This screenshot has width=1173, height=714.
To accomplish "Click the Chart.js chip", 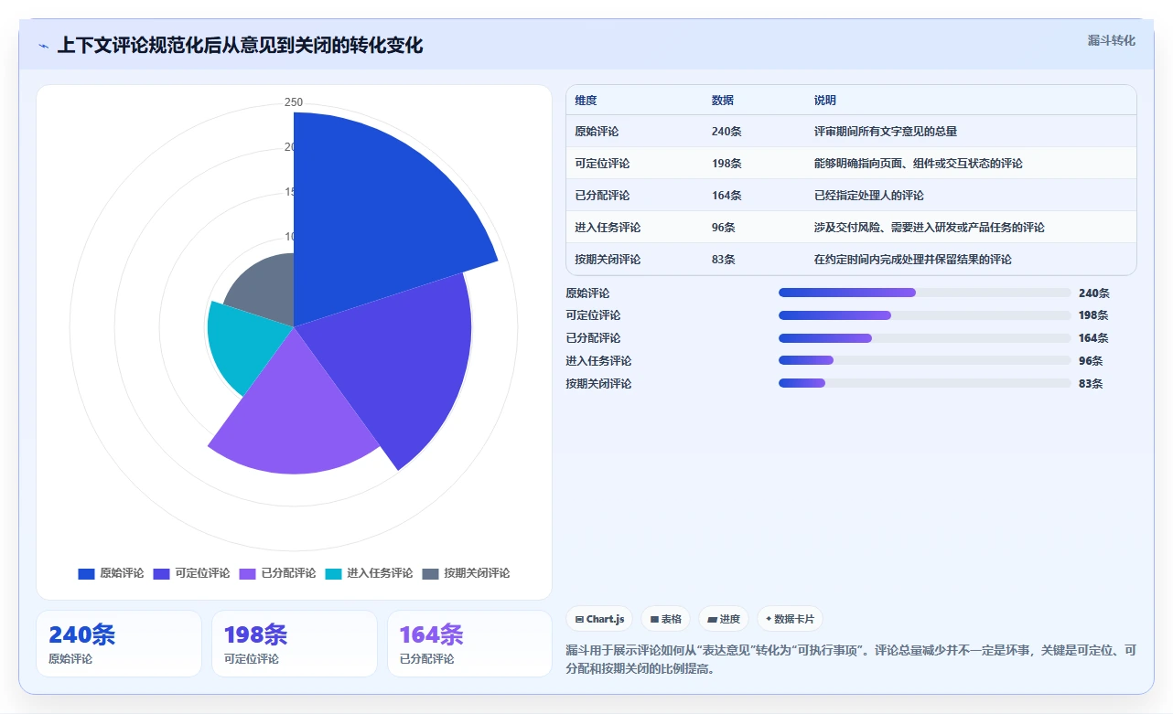I will pos(599,619).
